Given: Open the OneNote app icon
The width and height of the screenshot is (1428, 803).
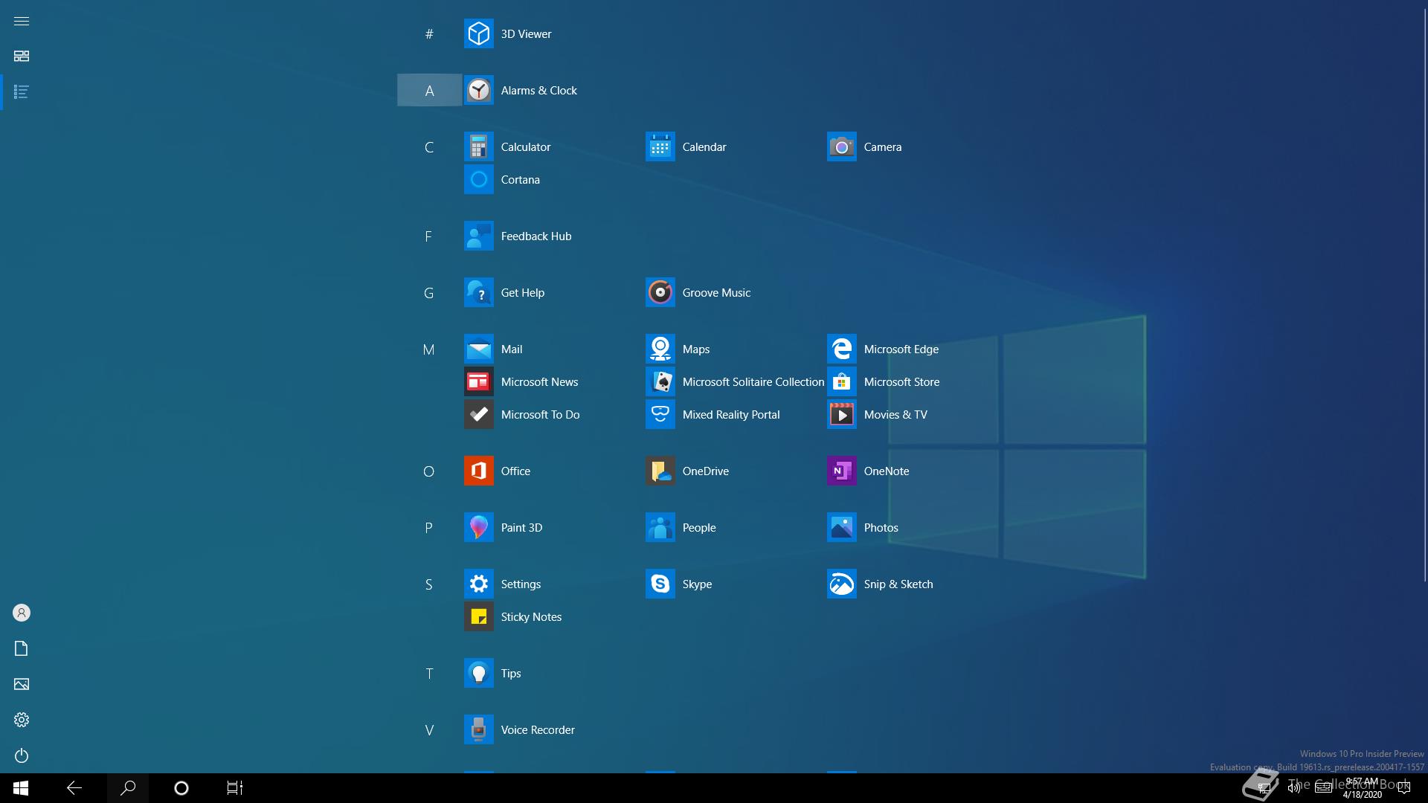Looking at the screenshot, I should tap(841, 471).
